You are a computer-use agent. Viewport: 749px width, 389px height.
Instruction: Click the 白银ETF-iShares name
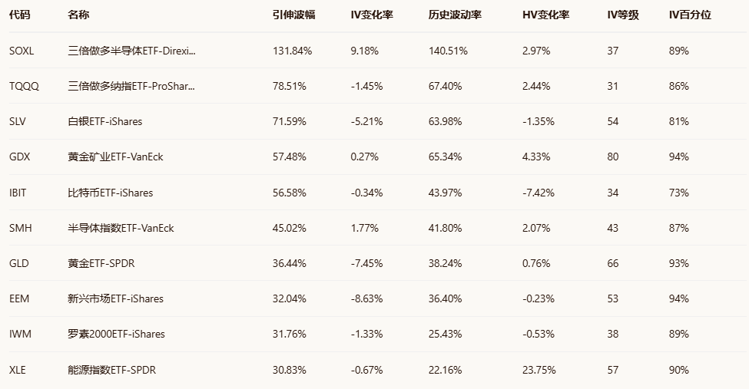[x=104, y=121]
